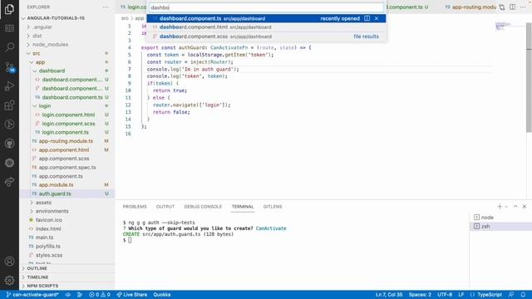Viewport: 532px width, 299px height.
Task: Open the Accounts icon
Action: click(x=9, y=262)
